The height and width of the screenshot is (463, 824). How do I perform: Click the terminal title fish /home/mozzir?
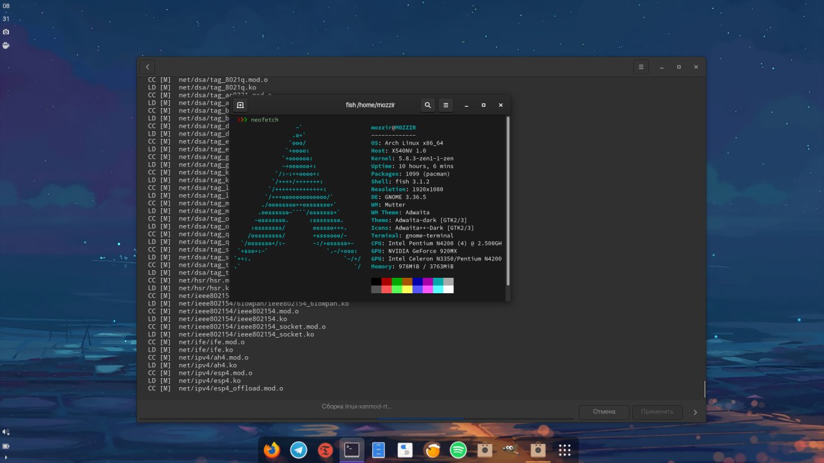coord(369,105)
